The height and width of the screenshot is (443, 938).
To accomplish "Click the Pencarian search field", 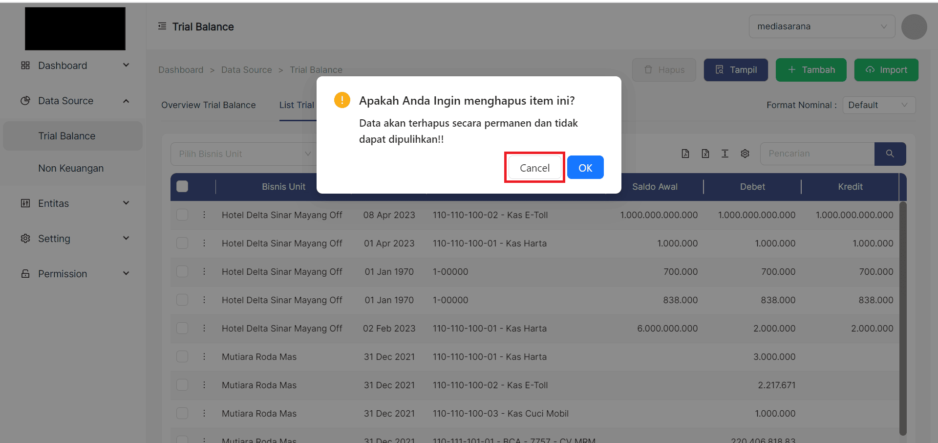I will pyautogui.click(x=817, y=154).
